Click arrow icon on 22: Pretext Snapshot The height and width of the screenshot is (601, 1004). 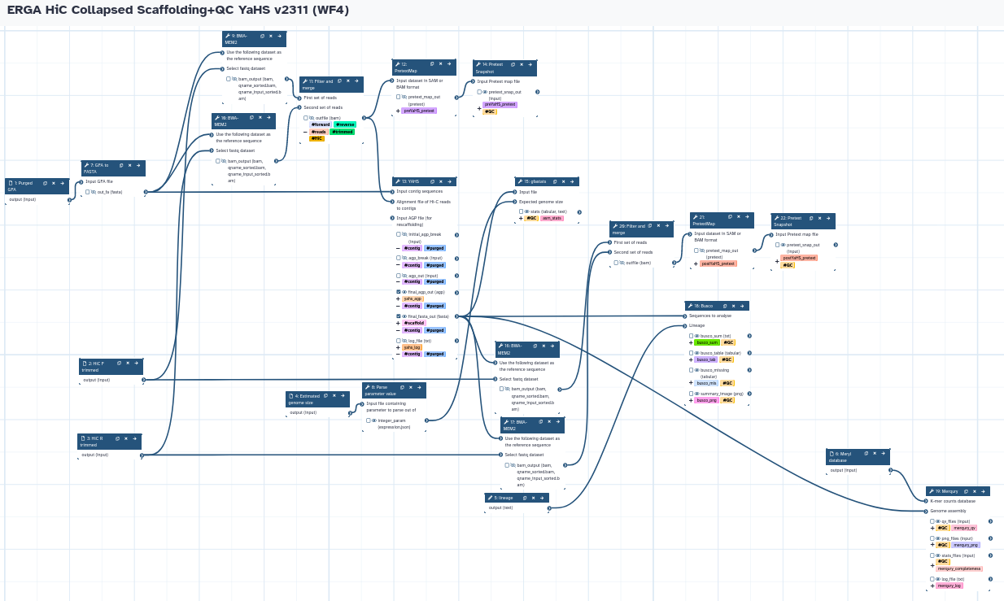pyautogui.click(x=827, y=218)
